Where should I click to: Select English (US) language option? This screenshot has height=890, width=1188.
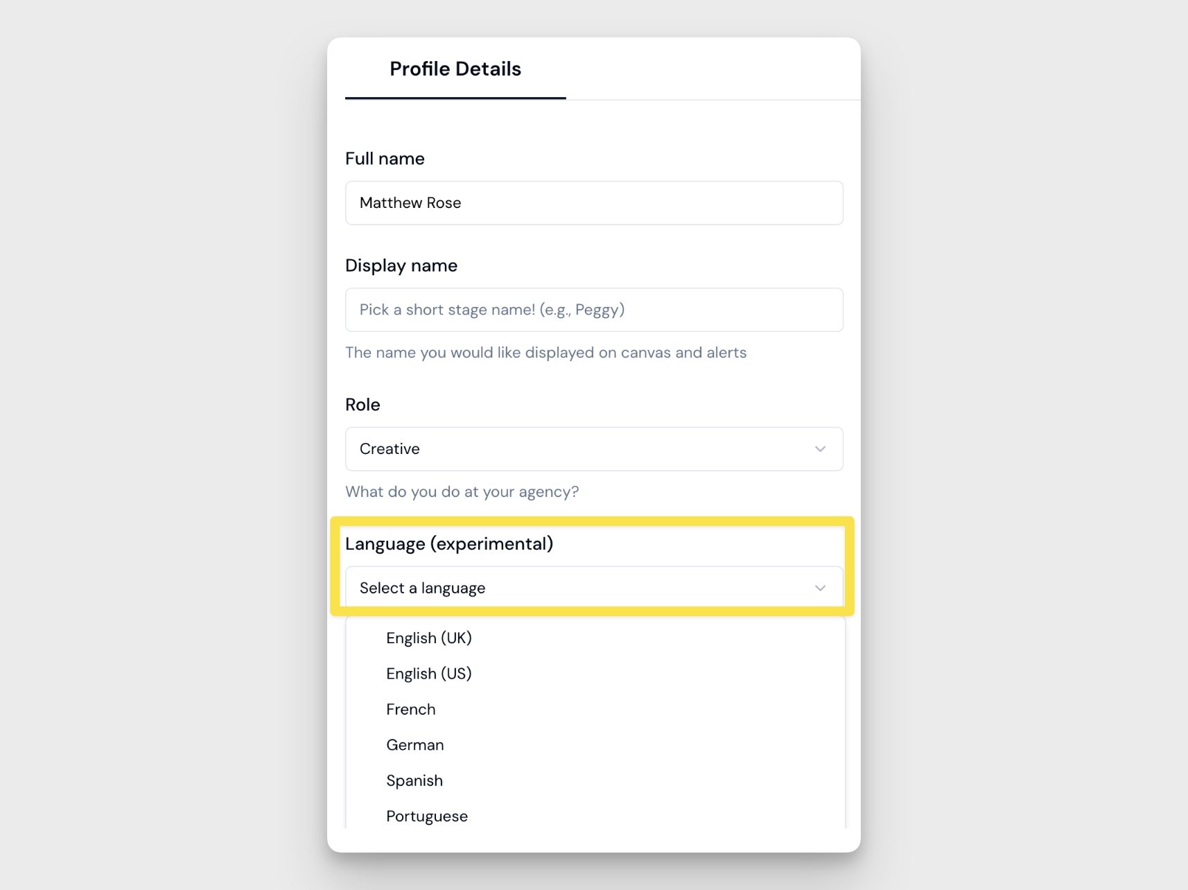(429, 674)
